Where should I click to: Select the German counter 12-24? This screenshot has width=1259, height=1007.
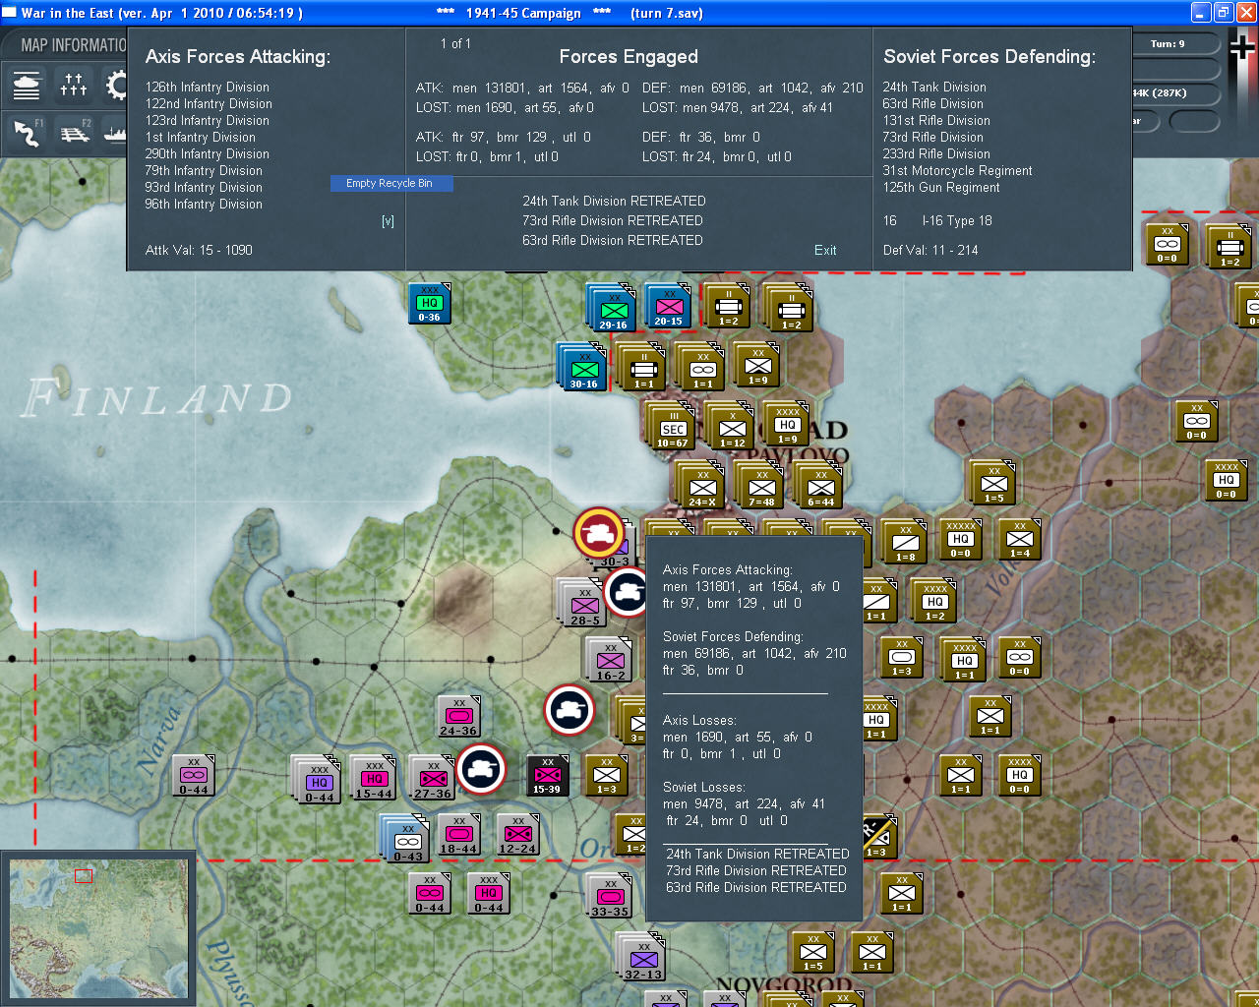(517, 835)
